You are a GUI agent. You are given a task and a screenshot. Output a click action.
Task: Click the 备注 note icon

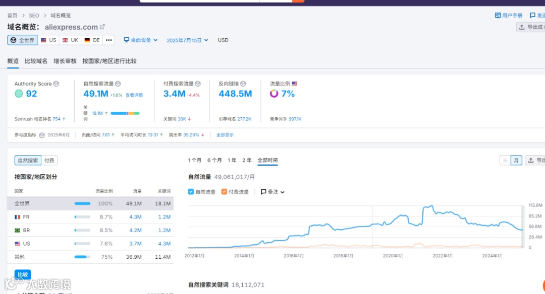[x=263, y=192]
